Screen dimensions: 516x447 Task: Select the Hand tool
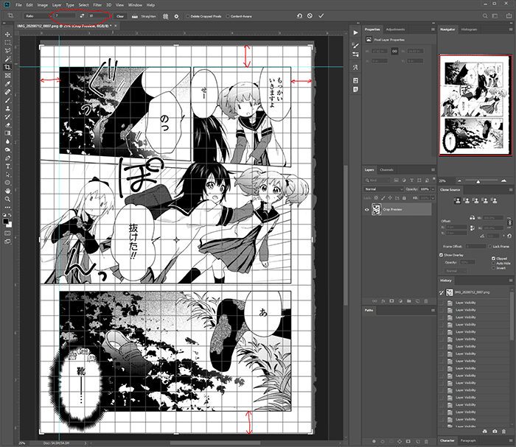pos(7,190)
